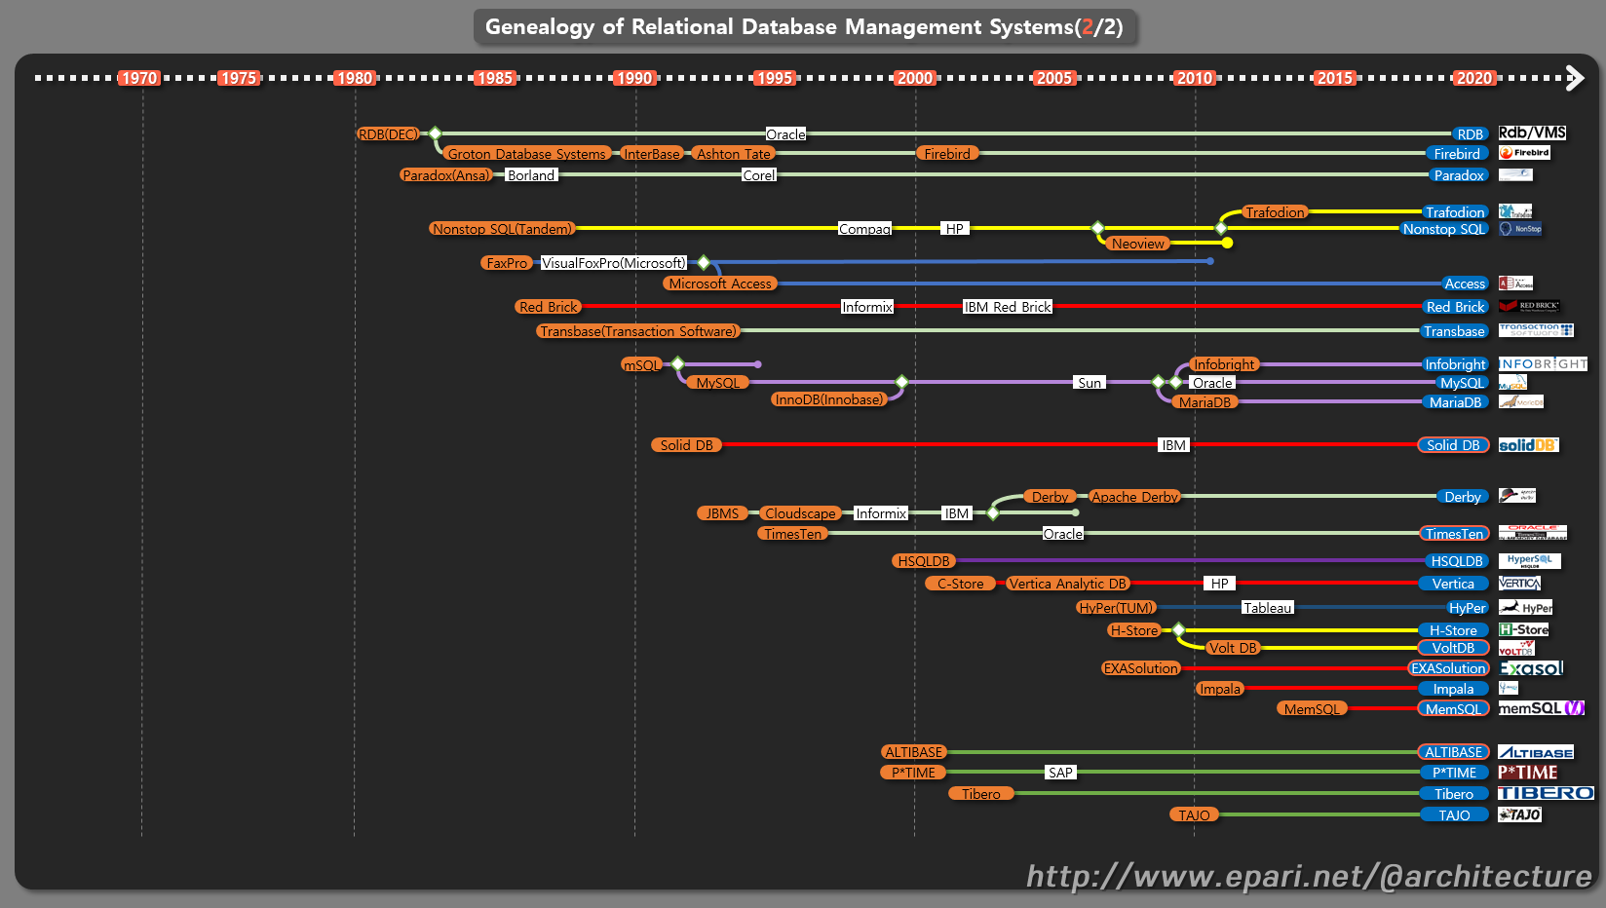The image size is (1606, 908).
Task: Click the 2000 year marker
Action: [x=915, y=78]
